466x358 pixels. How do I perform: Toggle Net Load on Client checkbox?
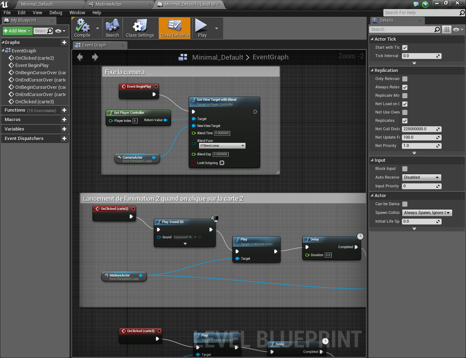pyautogui.click(x=405, y=104)
